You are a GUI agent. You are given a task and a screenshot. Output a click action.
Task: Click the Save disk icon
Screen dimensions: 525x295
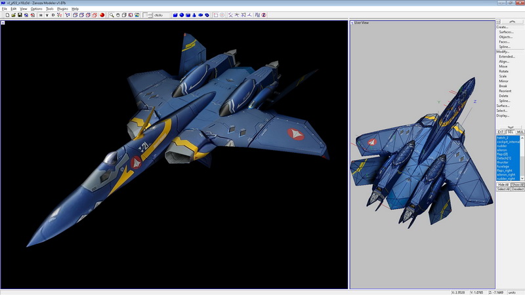coord(20,14)
